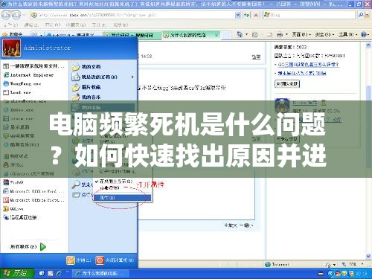Image resolution: width=372 pixels, height=279 pixels.
Task: Open the 我的音乐 music folder
Action: [x=86, y=97]
